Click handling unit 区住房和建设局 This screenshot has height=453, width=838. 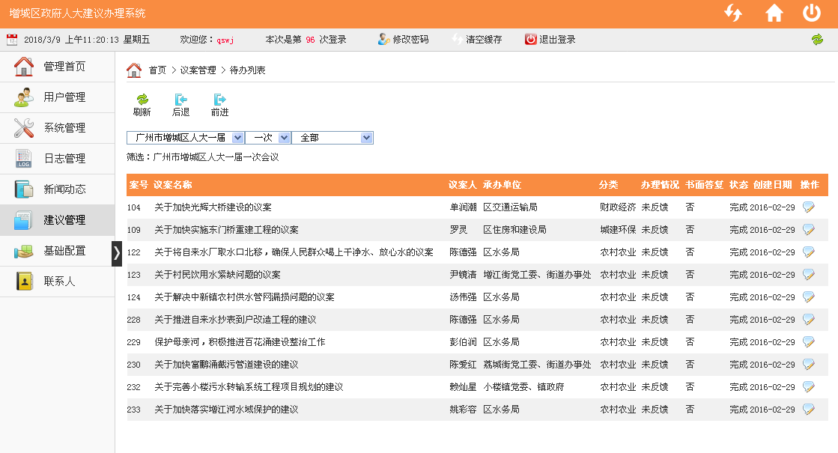click(x=514, y=230)
